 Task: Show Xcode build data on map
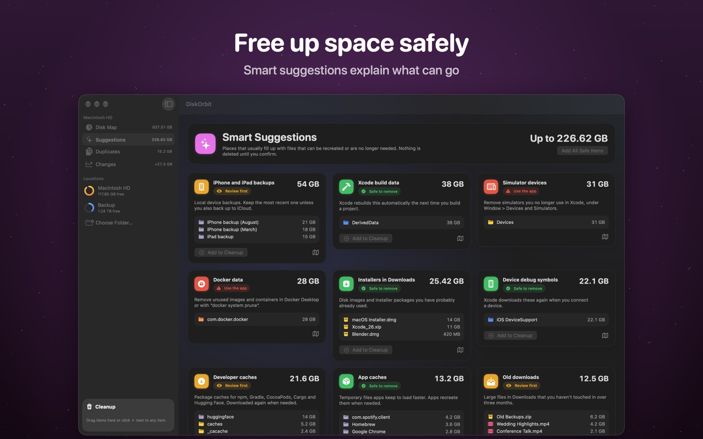pyautogui.click(x=460, y=239)
